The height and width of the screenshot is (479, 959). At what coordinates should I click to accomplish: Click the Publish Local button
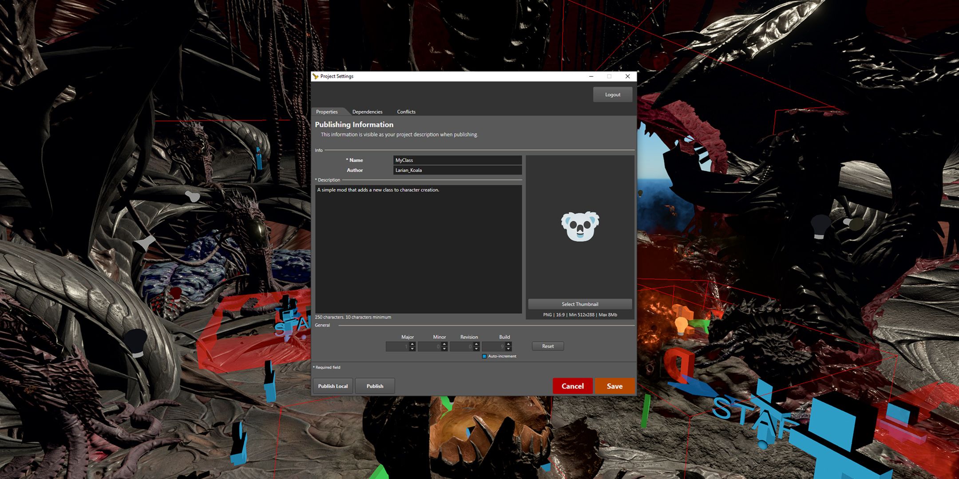[333, 385]
